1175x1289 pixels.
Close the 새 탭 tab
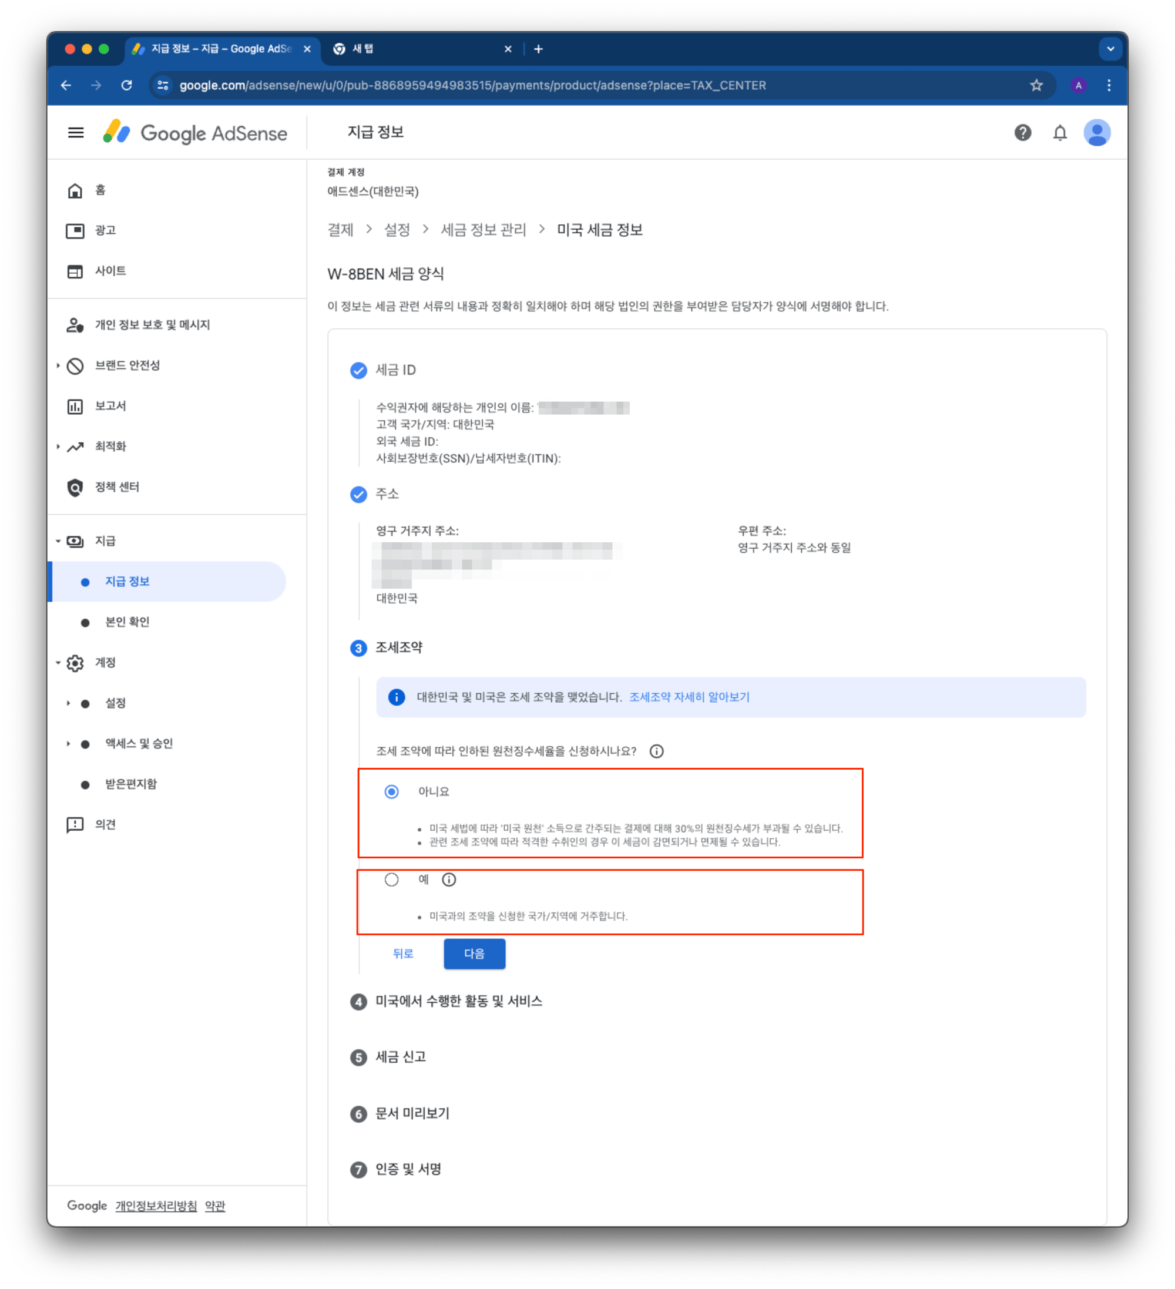pos(508,49)
